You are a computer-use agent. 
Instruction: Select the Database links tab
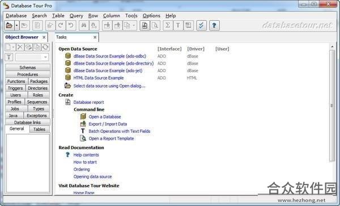(x=28, y=123)
